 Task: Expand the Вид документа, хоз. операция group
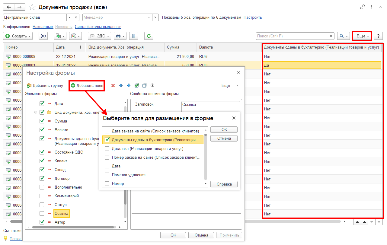point(36,112)
